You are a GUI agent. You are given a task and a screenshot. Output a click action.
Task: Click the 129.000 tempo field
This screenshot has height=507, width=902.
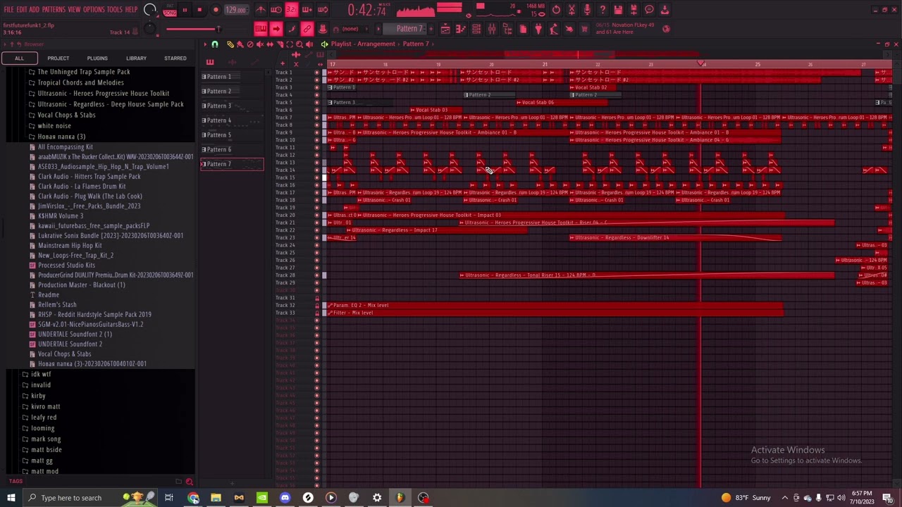(x=235, y=10)
